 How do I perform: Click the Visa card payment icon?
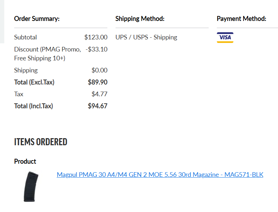[225, 37]
